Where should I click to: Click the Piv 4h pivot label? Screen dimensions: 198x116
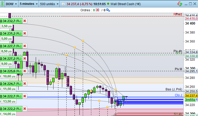point(178,51)
